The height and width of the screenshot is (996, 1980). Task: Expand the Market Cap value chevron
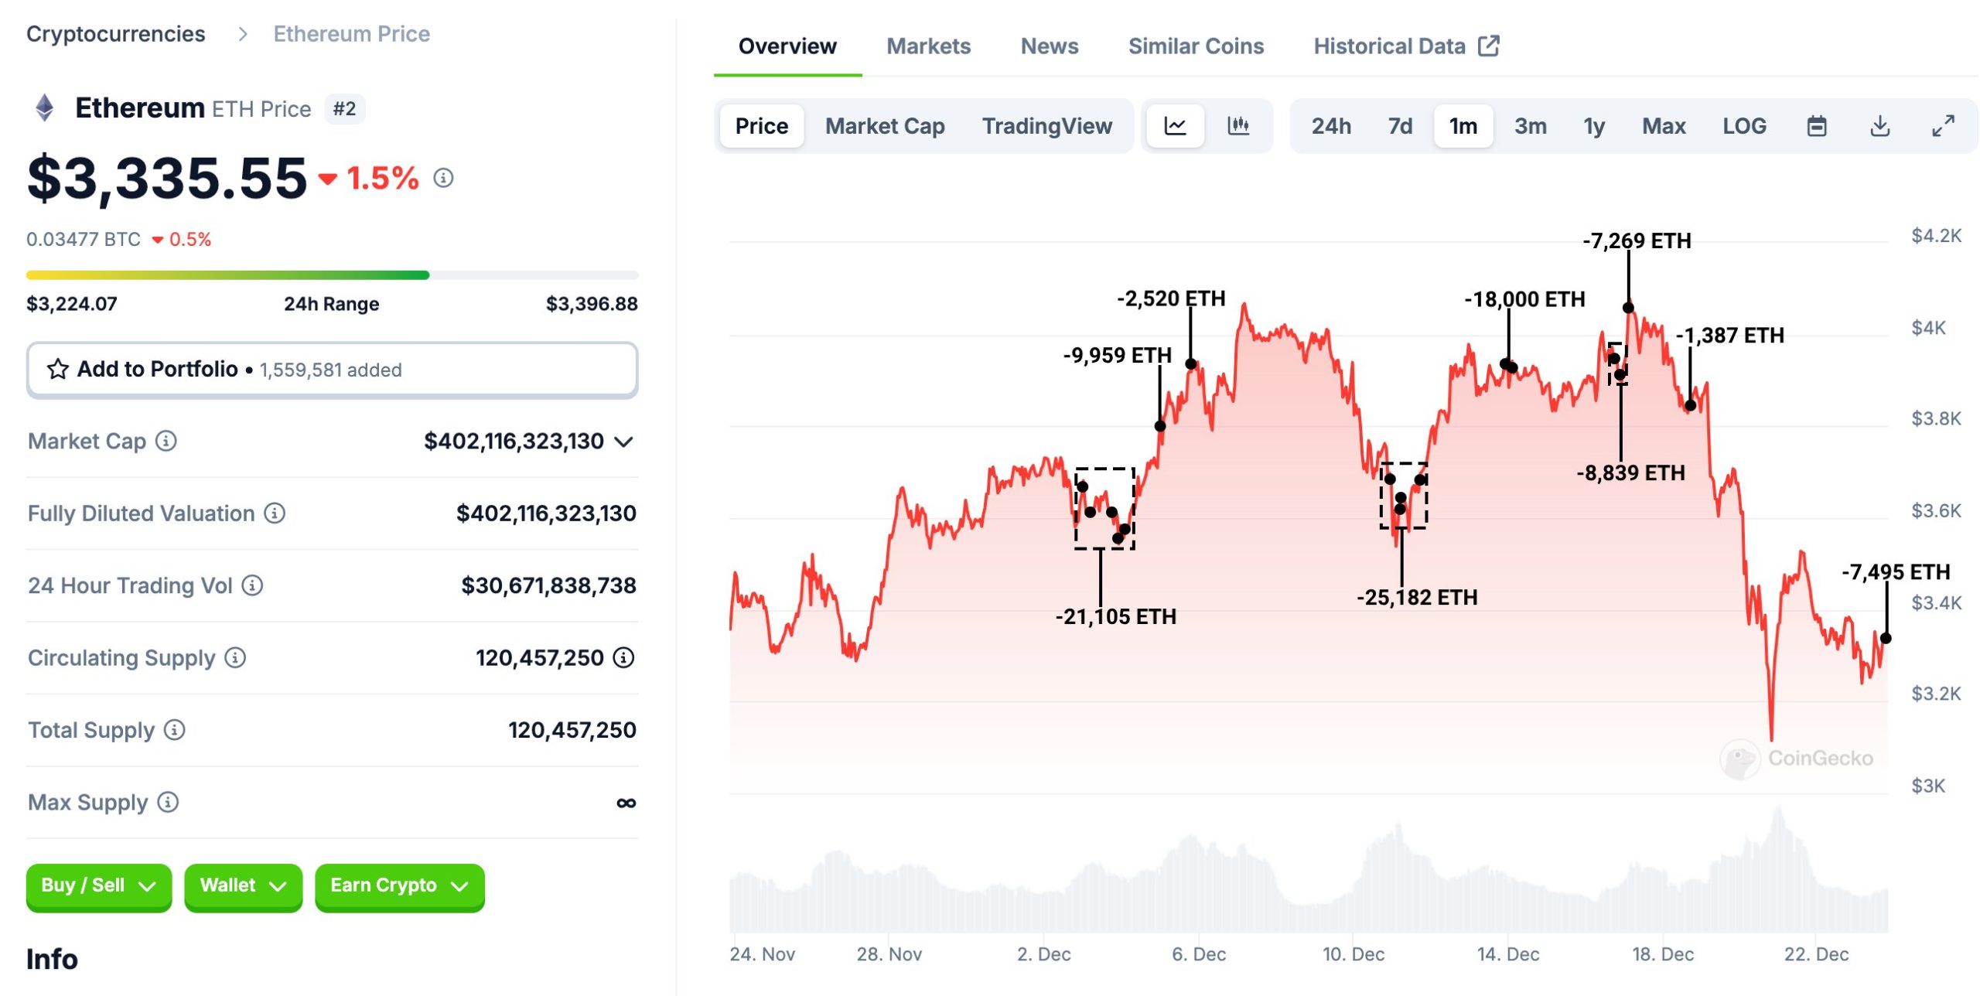[x=624, y=442]
